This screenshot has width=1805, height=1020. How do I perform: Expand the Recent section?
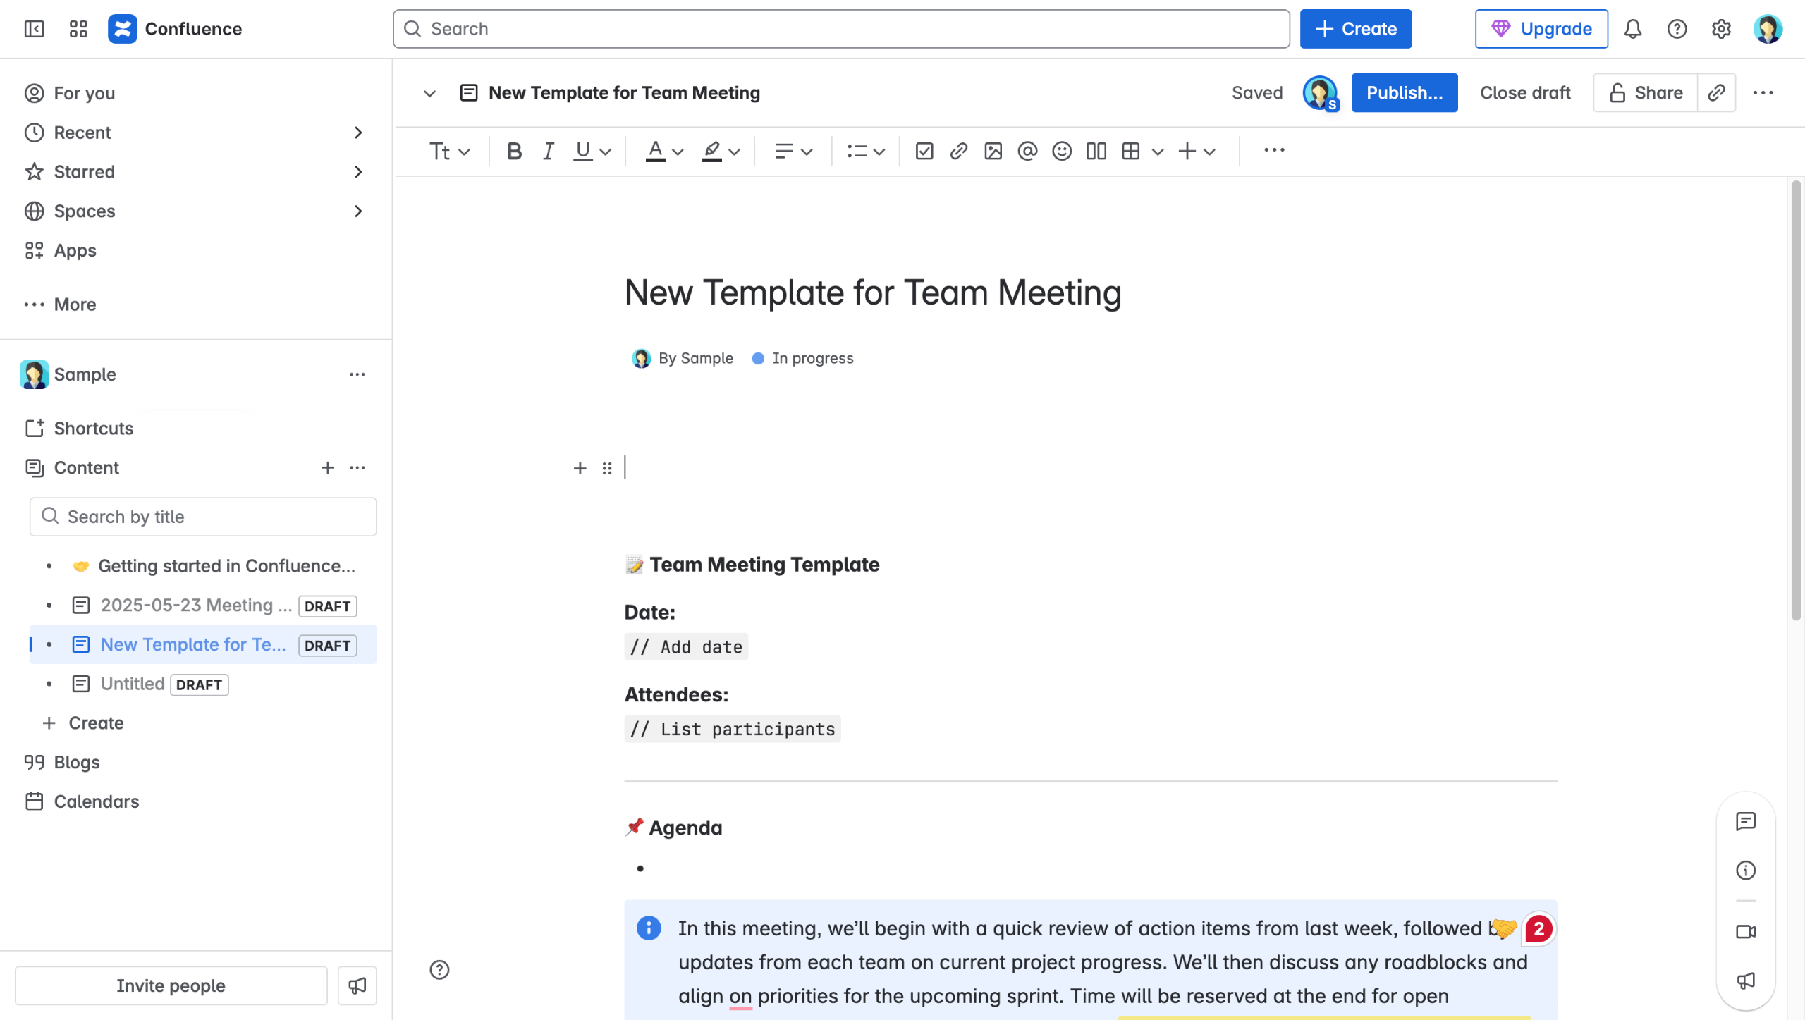point(357,133)
